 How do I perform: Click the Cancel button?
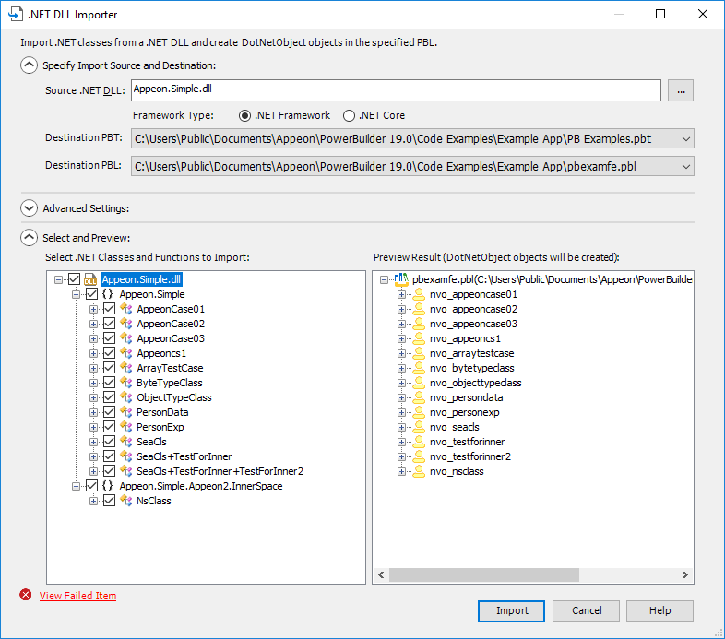coord(587,610)
